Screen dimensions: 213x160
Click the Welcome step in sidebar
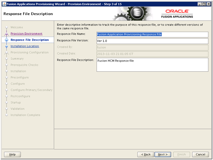point(17,27)
